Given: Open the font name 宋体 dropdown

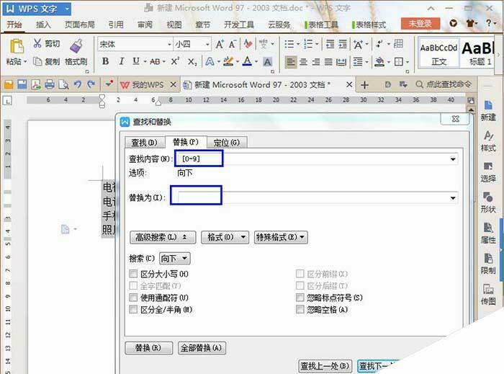Looking at the screenshot, I should click(169, 45).
